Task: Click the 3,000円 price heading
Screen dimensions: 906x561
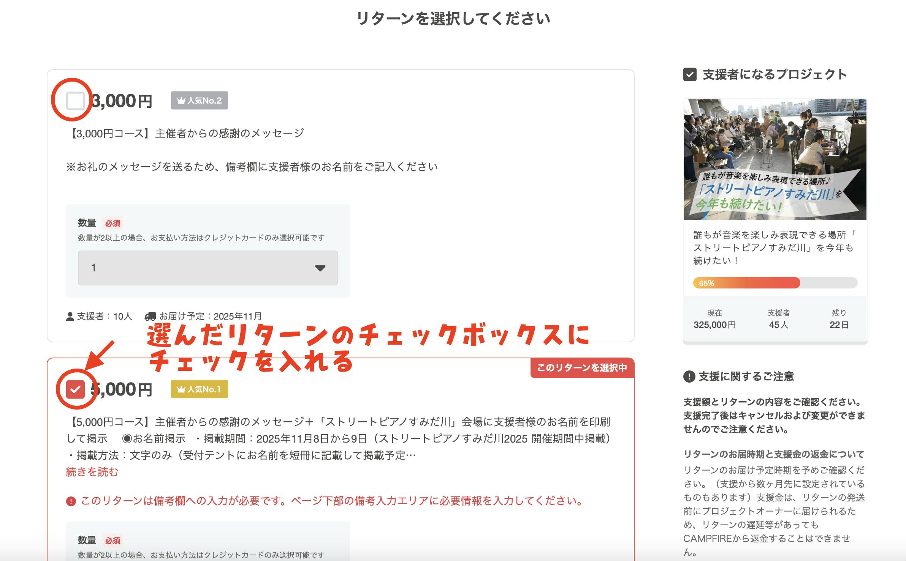Action: (122, 101)
